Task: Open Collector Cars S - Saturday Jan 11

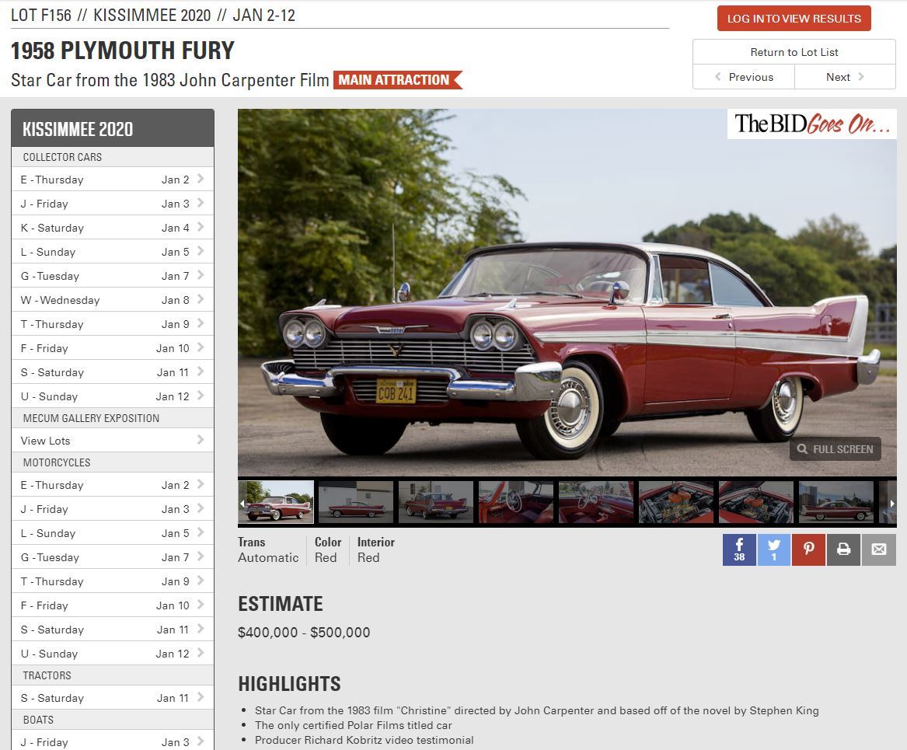Action: (x=113, y=372)
